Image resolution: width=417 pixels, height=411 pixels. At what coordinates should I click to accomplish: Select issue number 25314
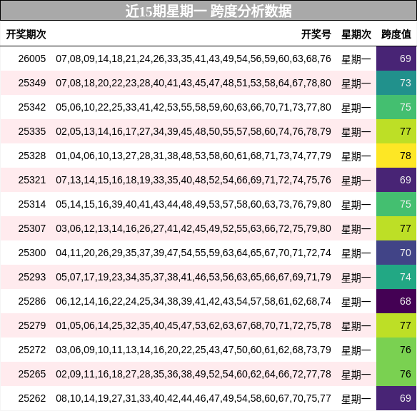click(x=32, y=204)
